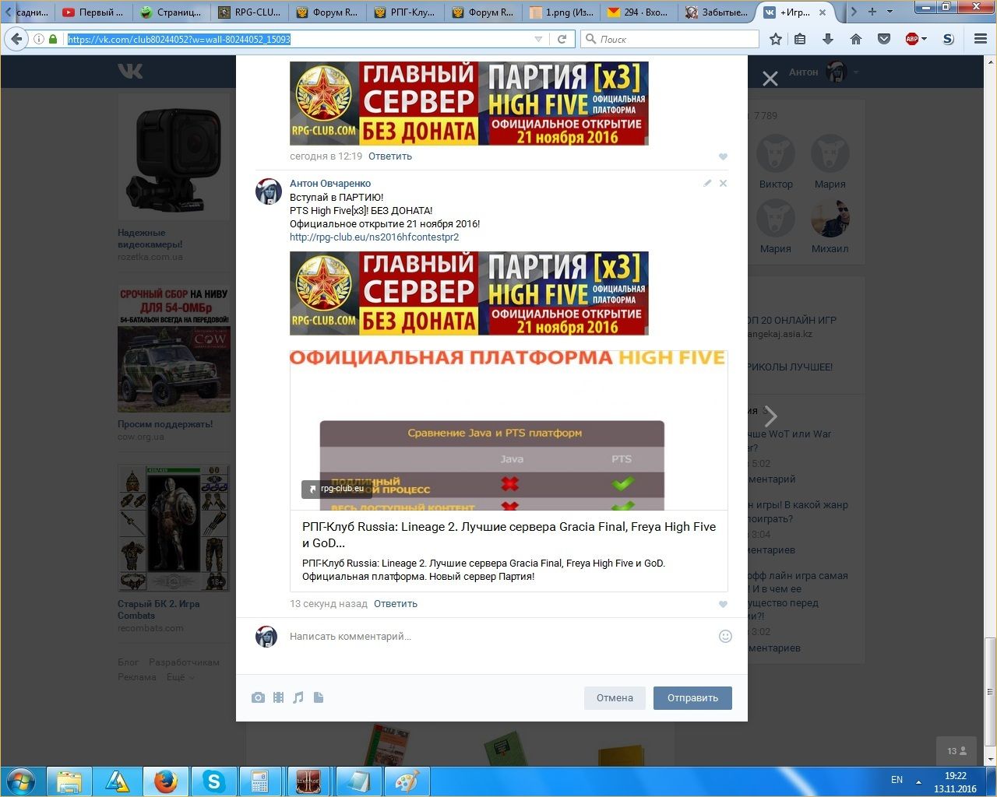
Task: Open the taskbar clock and date
Action: (x=955, y=782)
